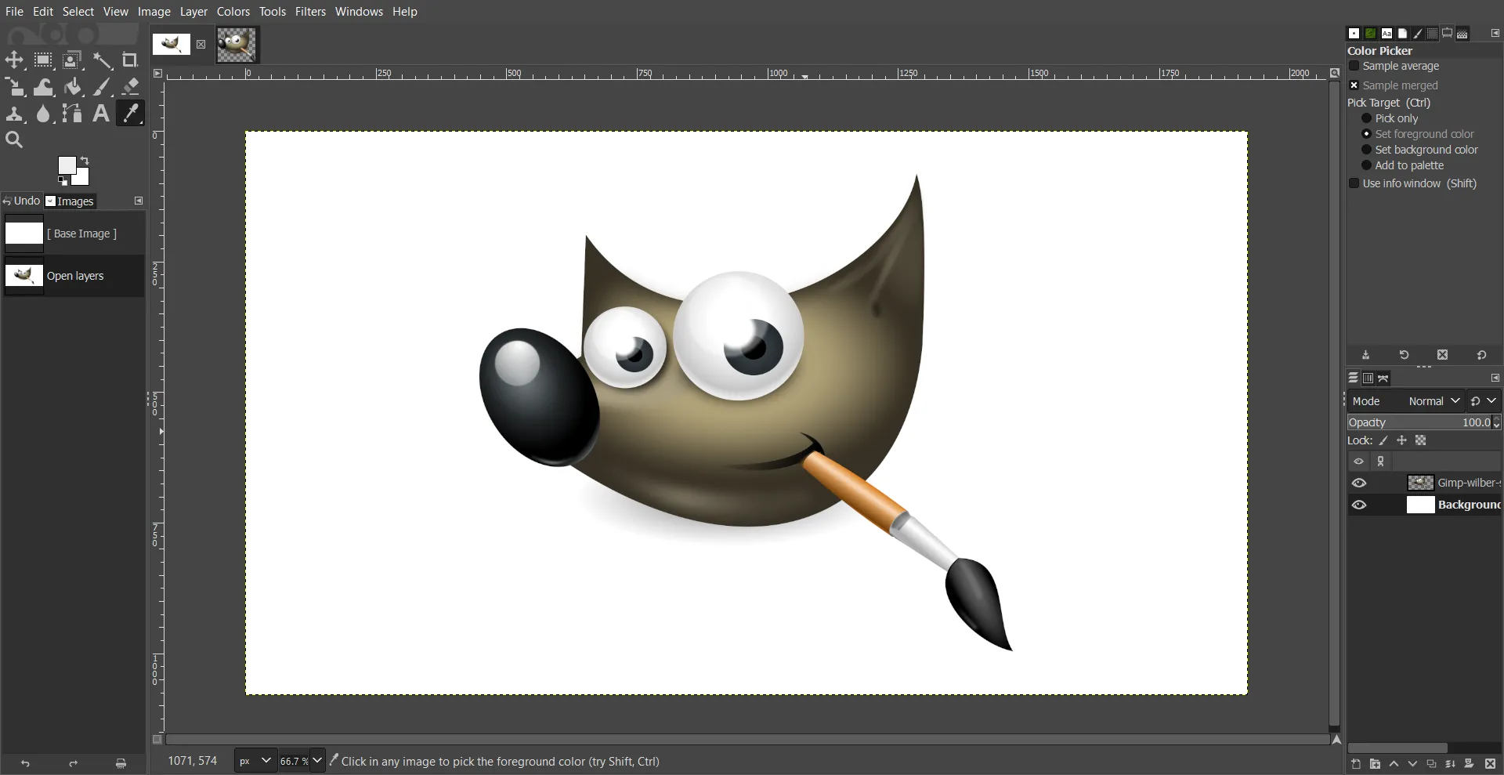Select the Fuzzy Select tool

click(103, 60)
